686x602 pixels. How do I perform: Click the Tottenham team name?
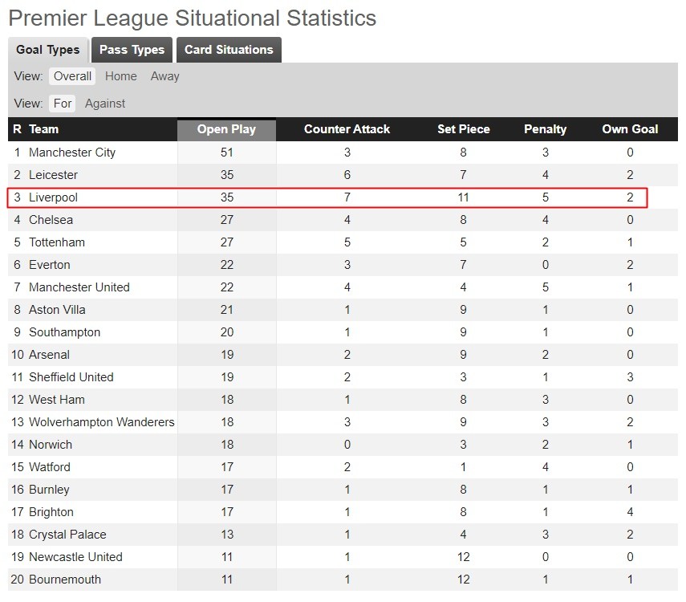click(x=57, y=242)
